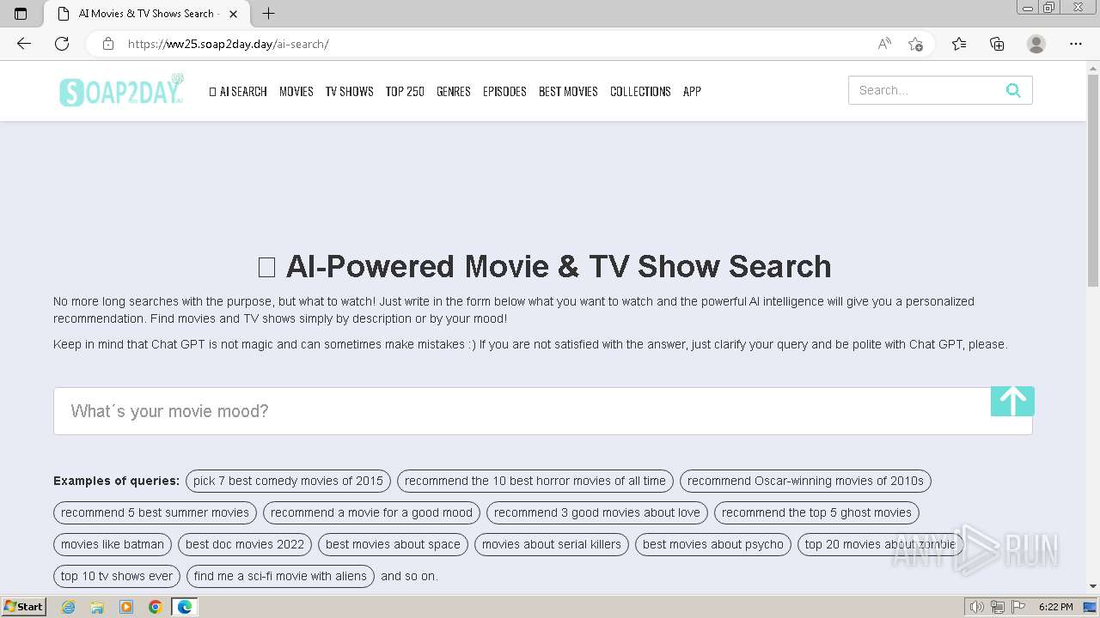Open Edge settings and more menu
1100x618 pixels.
(1076, 44)
